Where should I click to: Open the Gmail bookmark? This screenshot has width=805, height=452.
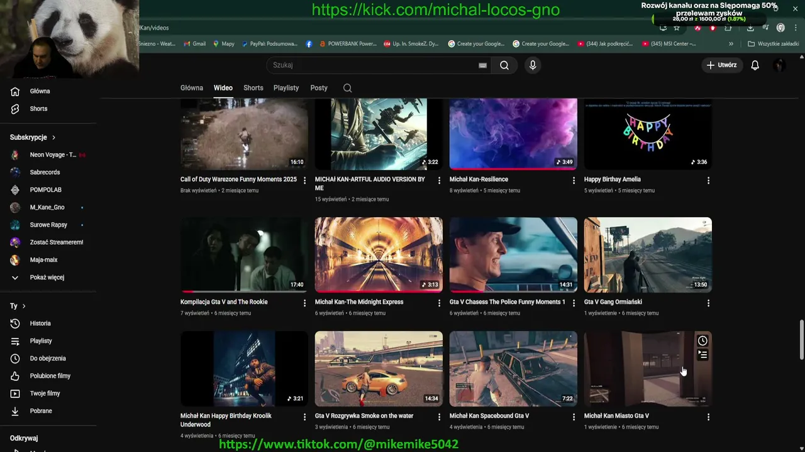195,44
